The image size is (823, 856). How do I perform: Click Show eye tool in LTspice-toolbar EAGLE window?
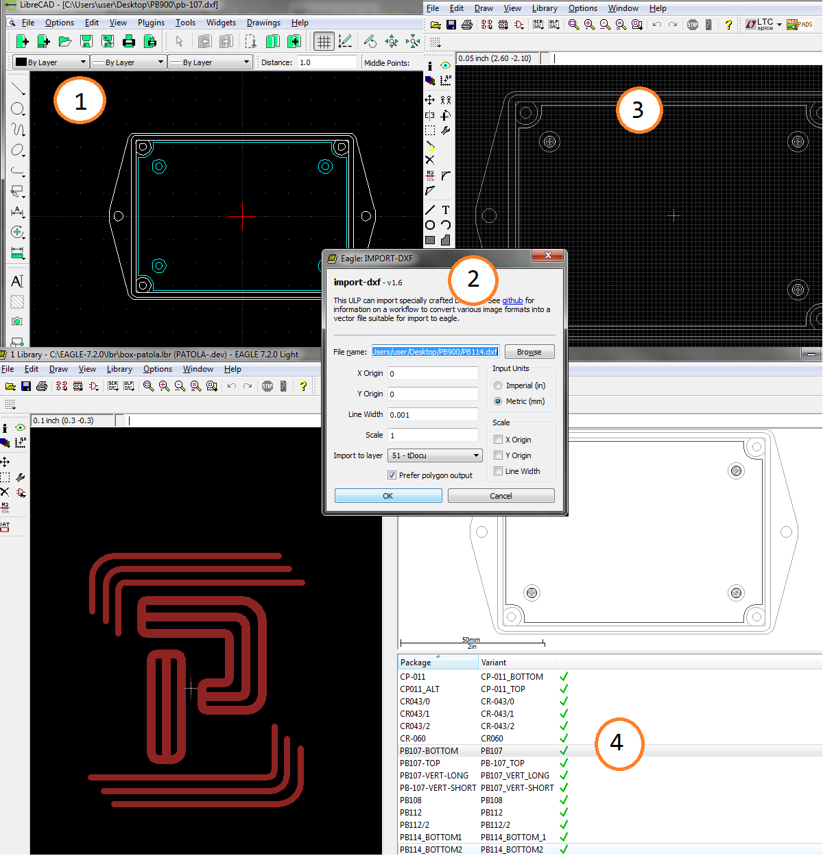(446, 66)
